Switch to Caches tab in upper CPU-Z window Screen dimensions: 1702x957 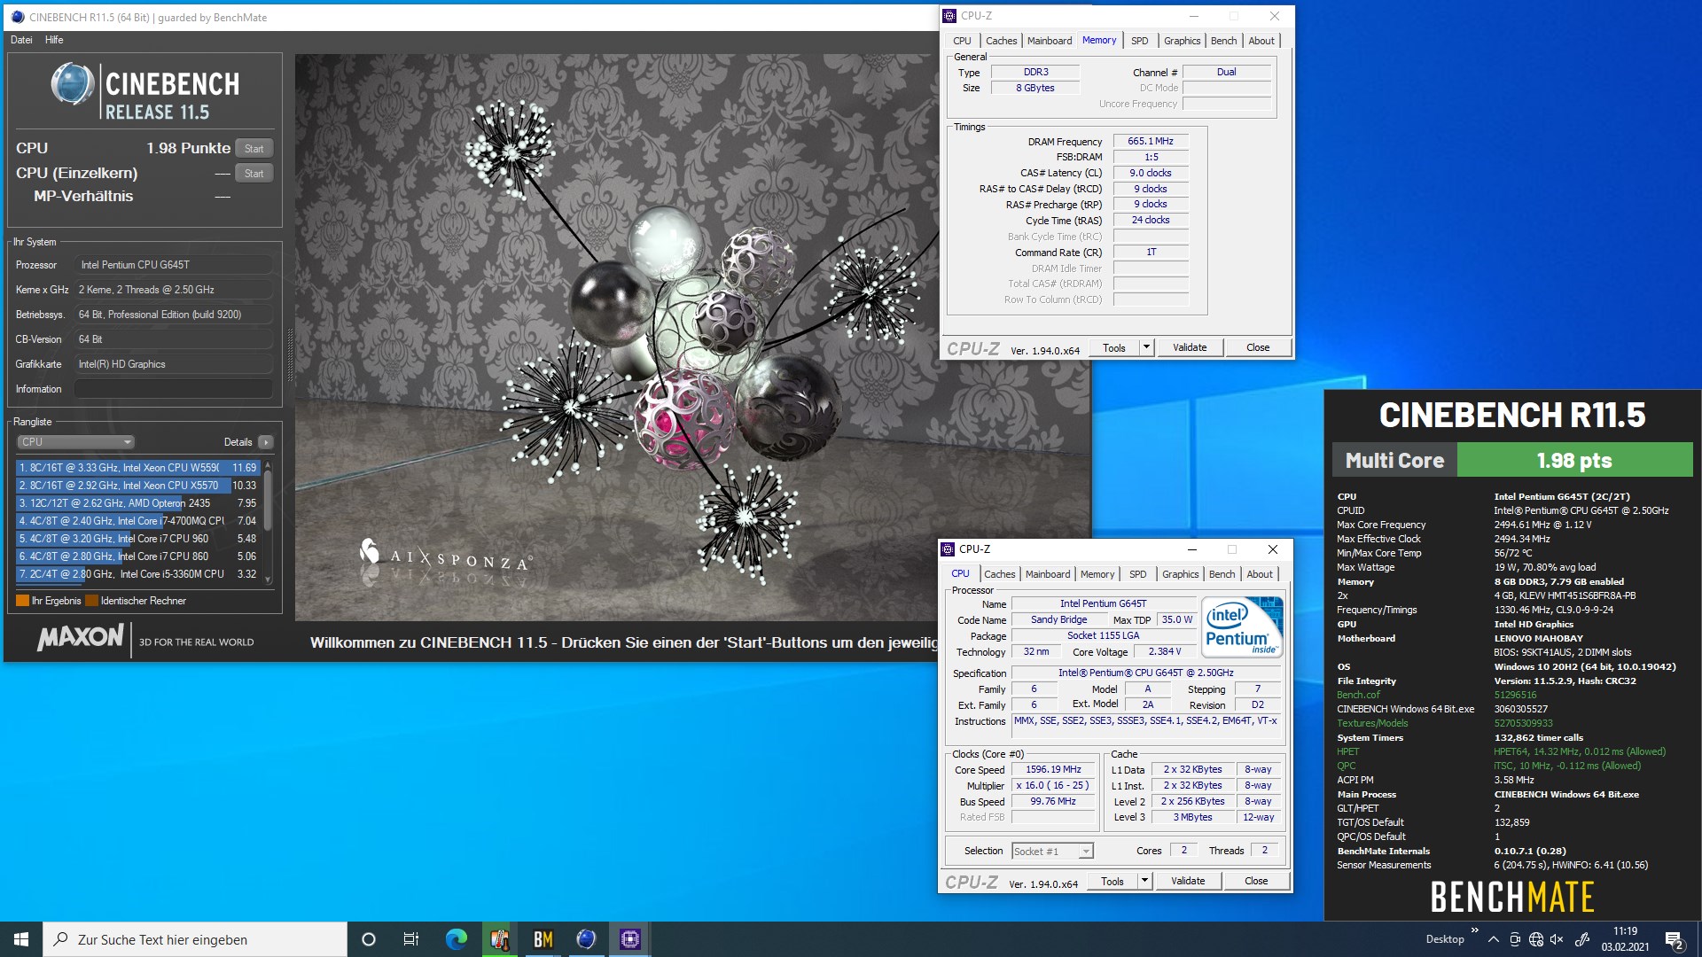[1001, 41]
